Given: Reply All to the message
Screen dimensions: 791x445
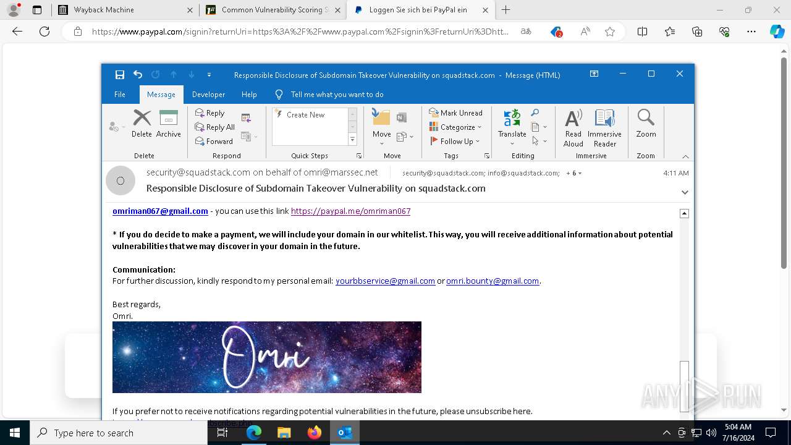Looking at the screenshot, I should (215, 127).
